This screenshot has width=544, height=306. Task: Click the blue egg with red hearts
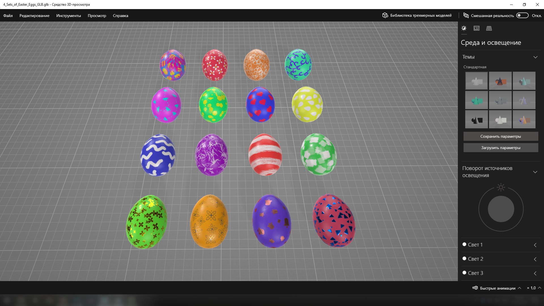click(260, 105)
